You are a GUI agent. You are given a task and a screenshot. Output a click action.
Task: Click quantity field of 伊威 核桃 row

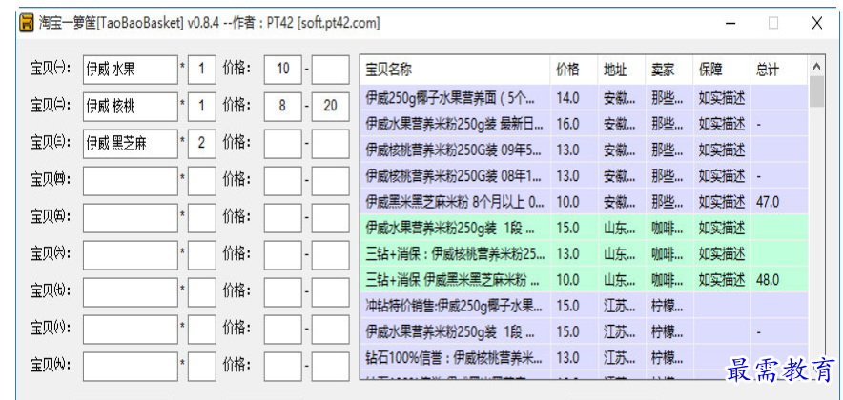click(201, 107)
